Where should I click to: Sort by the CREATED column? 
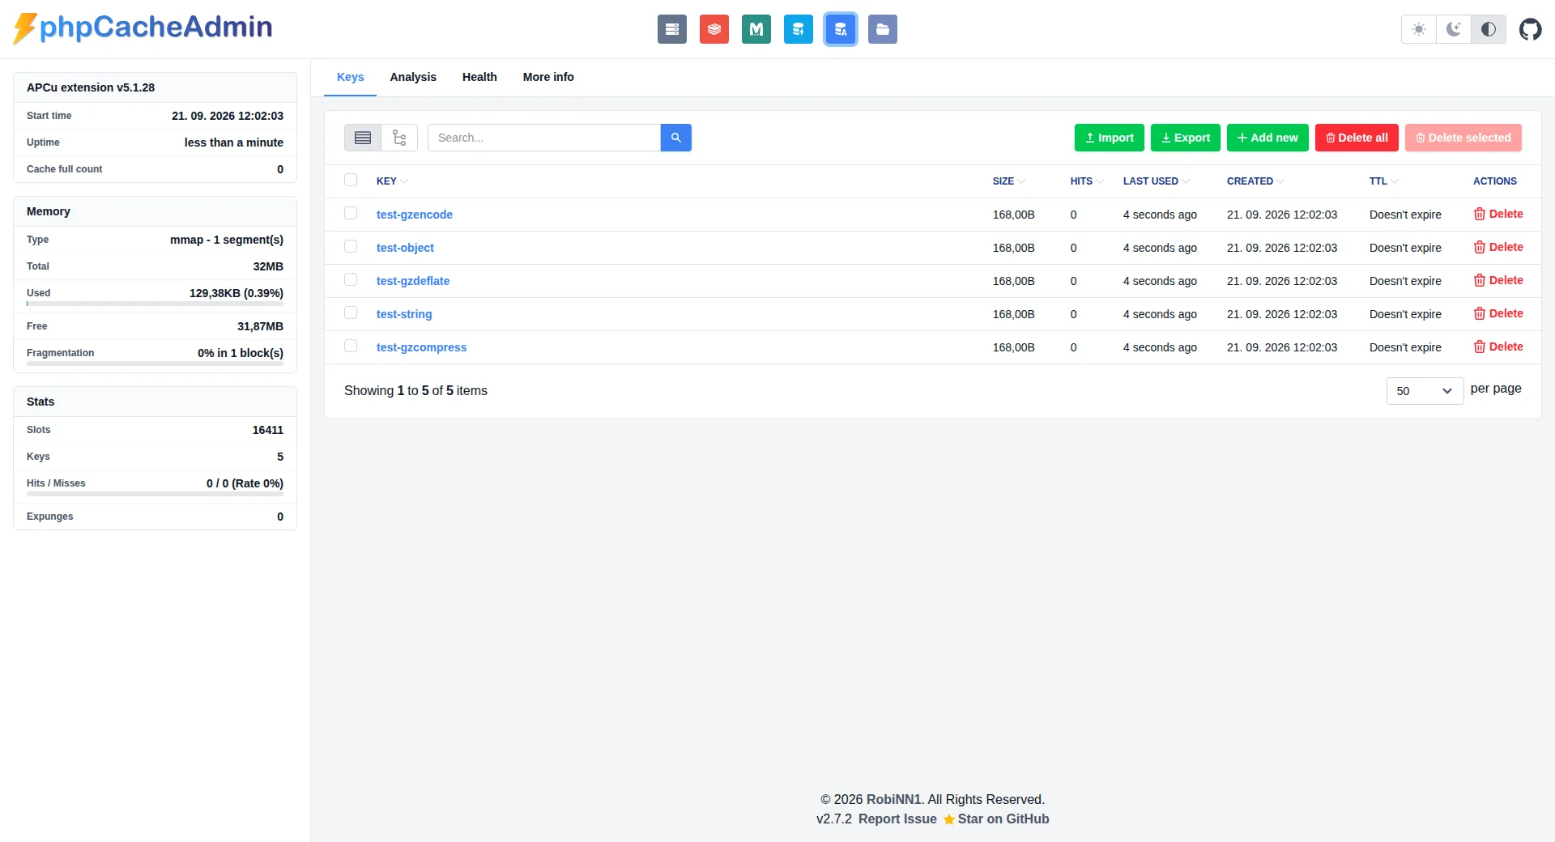[1255, 181]
